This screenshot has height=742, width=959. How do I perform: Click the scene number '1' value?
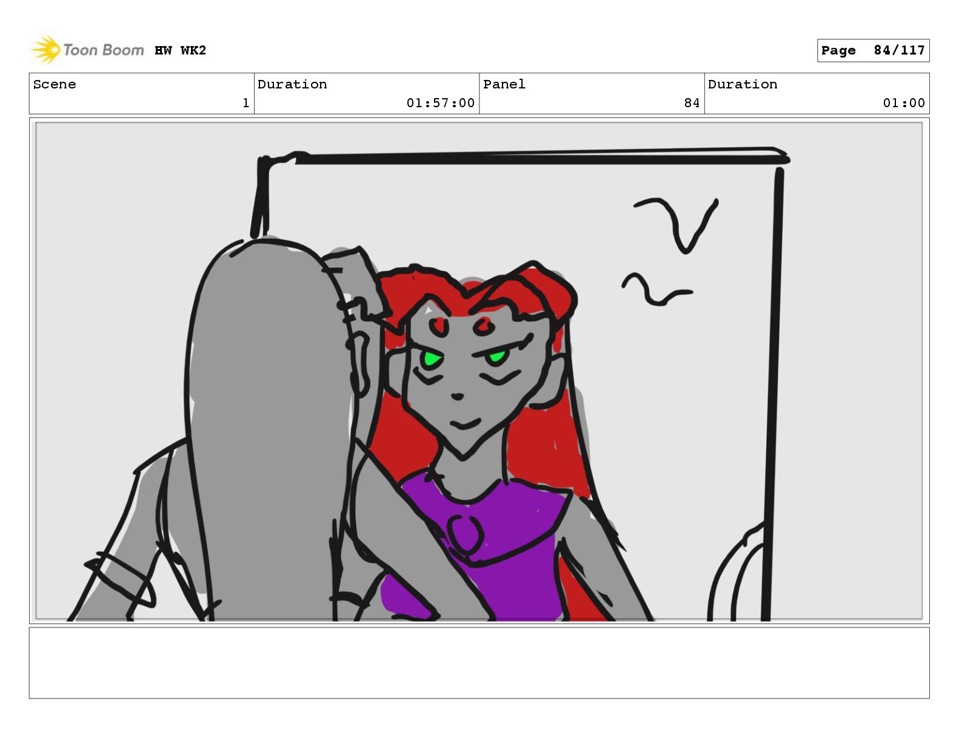[246, 103]
